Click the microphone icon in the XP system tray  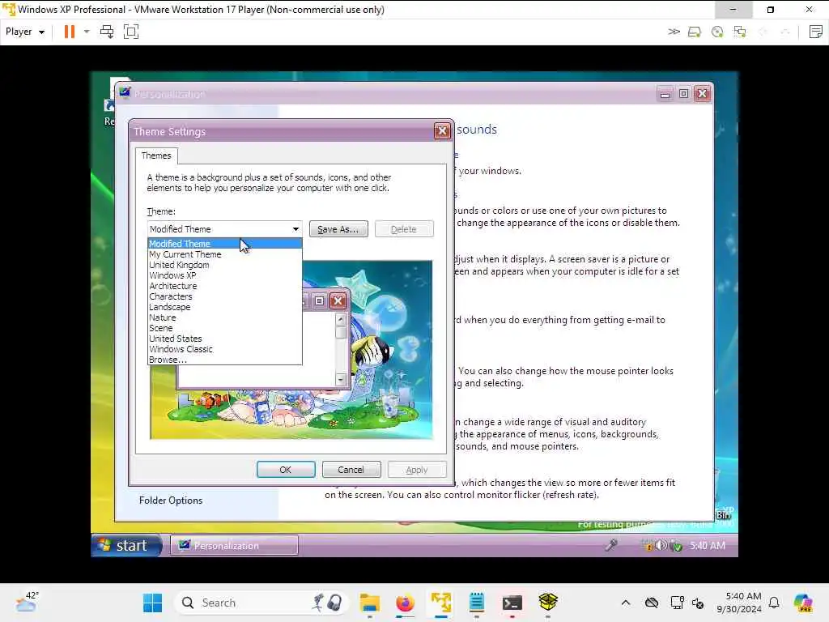click(x=611, y=545)
